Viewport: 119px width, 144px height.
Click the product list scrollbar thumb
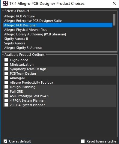point(114,19)
